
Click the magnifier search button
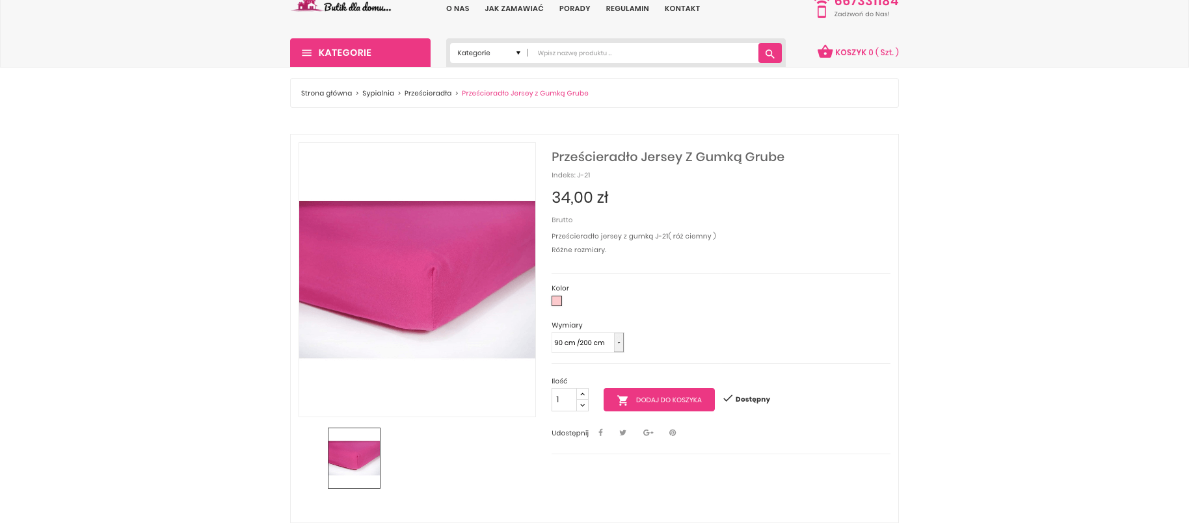click(x=769, y=53)
